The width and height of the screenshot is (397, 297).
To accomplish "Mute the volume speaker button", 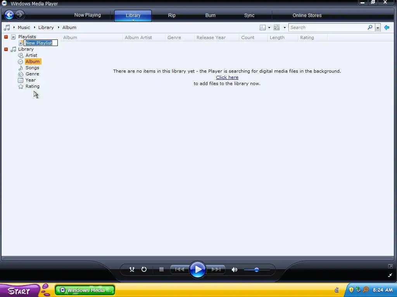I will click(234, 270).
